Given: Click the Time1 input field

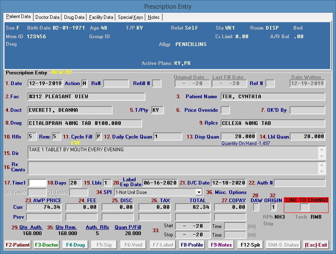Looking at the screenshot, I should 37,183.
